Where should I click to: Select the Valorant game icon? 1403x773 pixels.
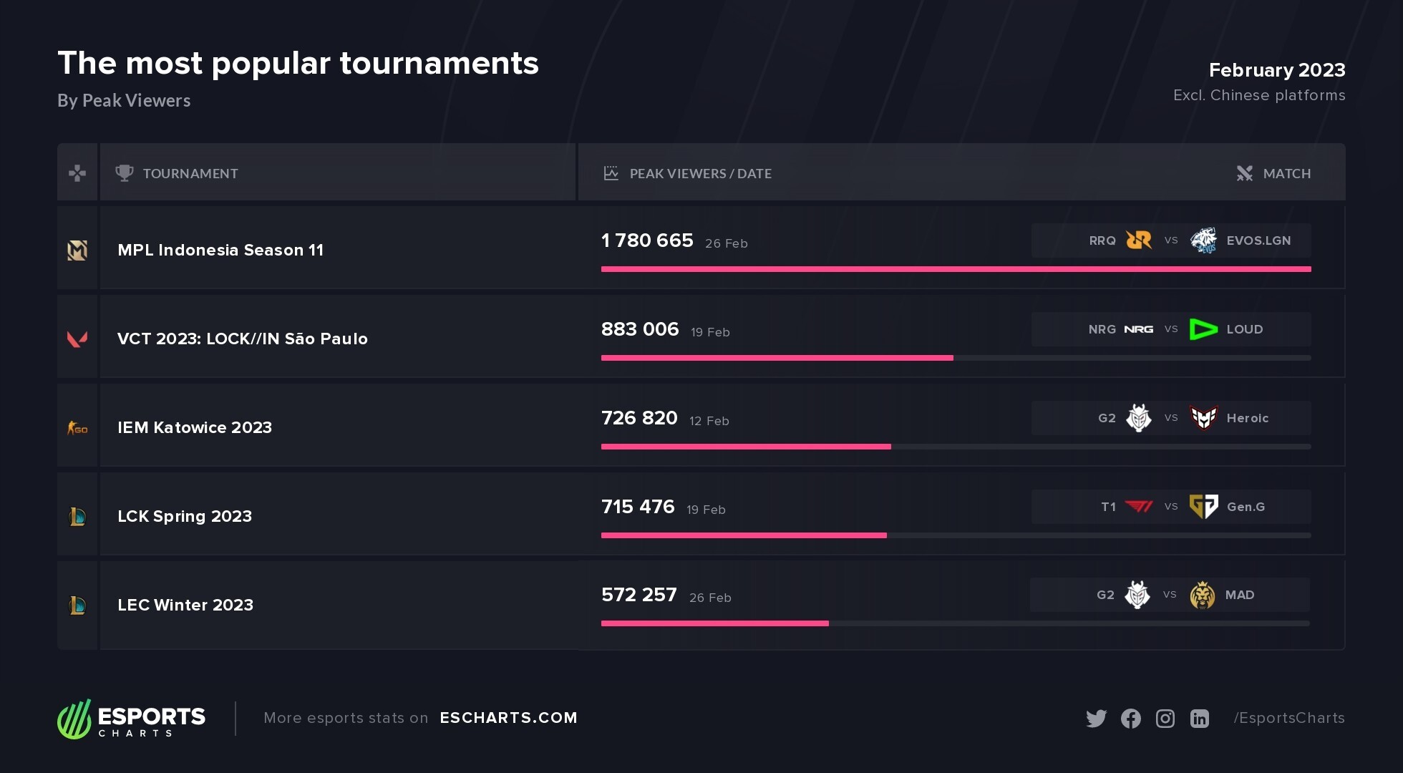77,339
